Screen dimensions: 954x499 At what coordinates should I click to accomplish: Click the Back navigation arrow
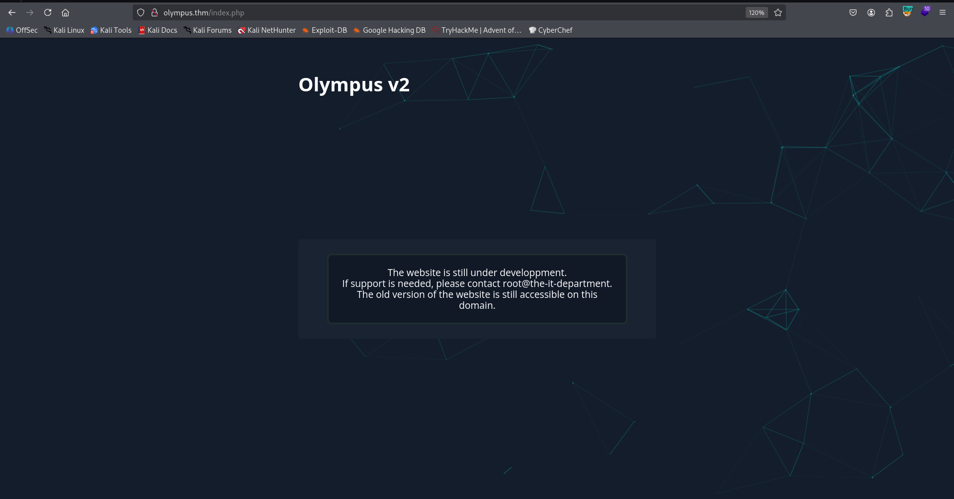click(11, 12)
